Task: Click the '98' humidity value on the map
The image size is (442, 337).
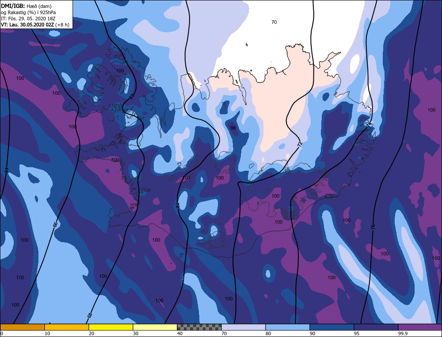Action: (x=233, y=128)
